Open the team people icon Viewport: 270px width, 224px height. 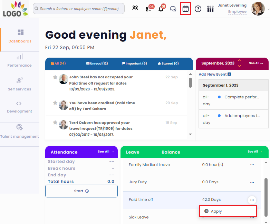click(135, 9)
